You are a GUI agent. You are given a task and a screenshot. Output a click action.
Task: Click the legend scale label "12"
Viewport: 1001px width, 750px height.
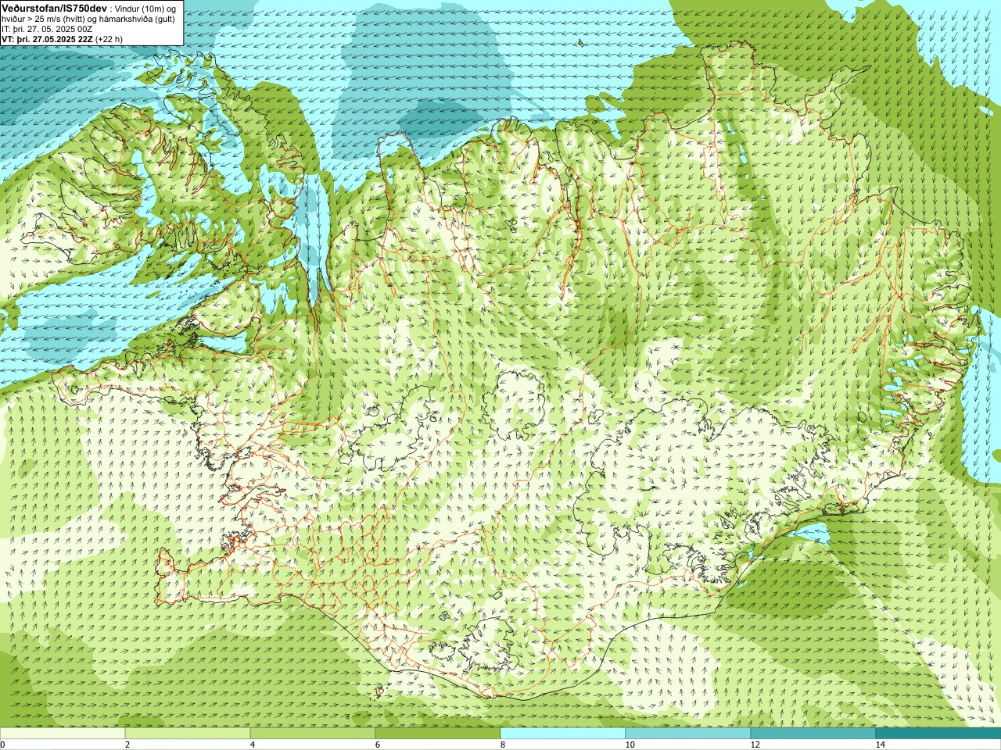755,745
